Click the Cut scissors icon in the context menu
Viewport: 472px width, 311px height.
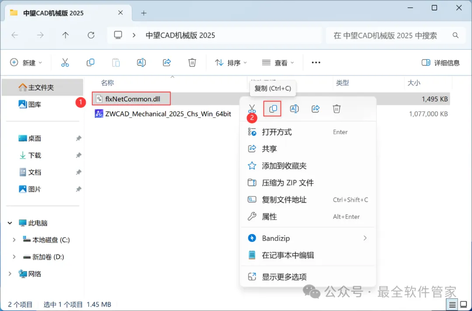(252, 109)
